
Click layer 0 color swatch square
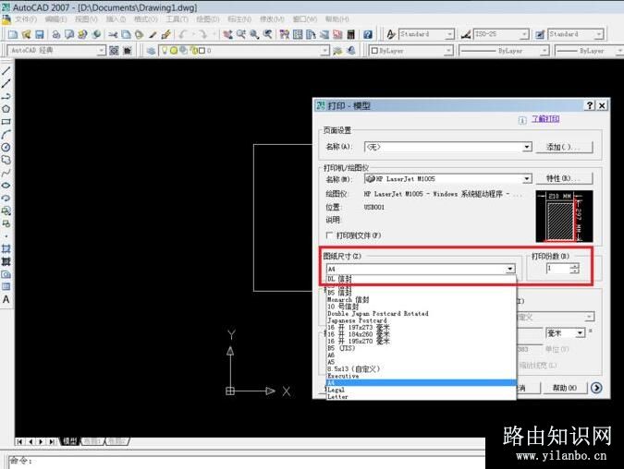pos(202,51)
